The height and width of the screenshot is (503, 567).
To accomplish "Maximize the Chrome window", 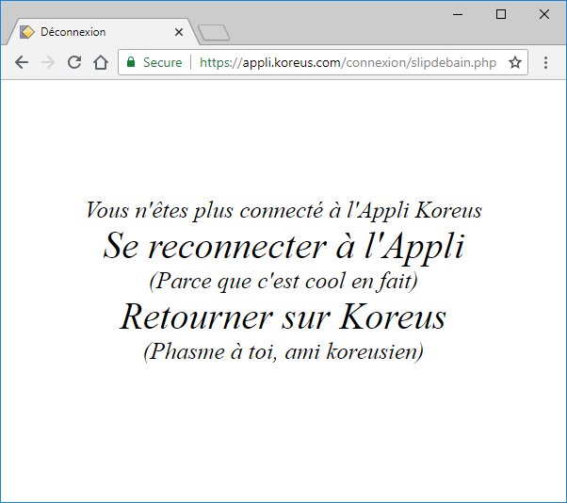I will (x=501, y=13).
